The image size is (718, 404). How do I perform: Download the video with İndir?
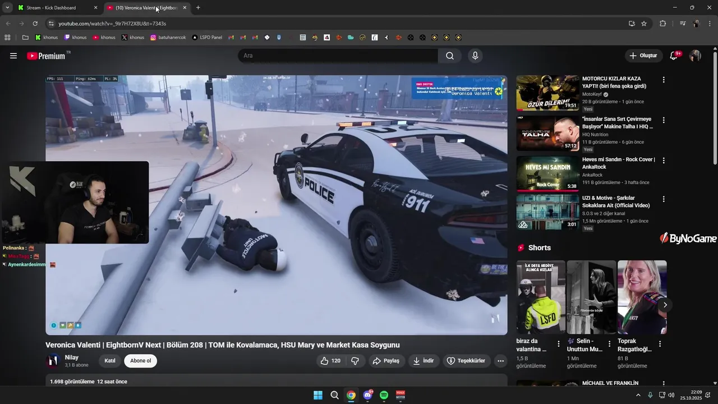(424, 361)
